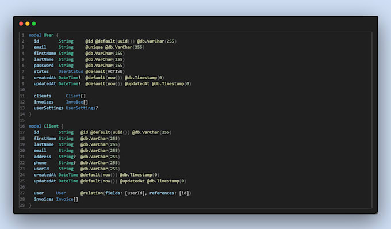This screenshot has height=229, width=391.
Task: Click '@id' attribute on line 17
Action: [84, 132]
